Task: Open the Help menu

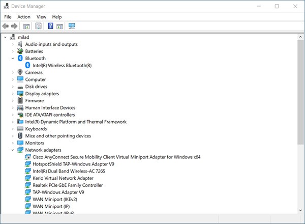Action: point(57,17)
